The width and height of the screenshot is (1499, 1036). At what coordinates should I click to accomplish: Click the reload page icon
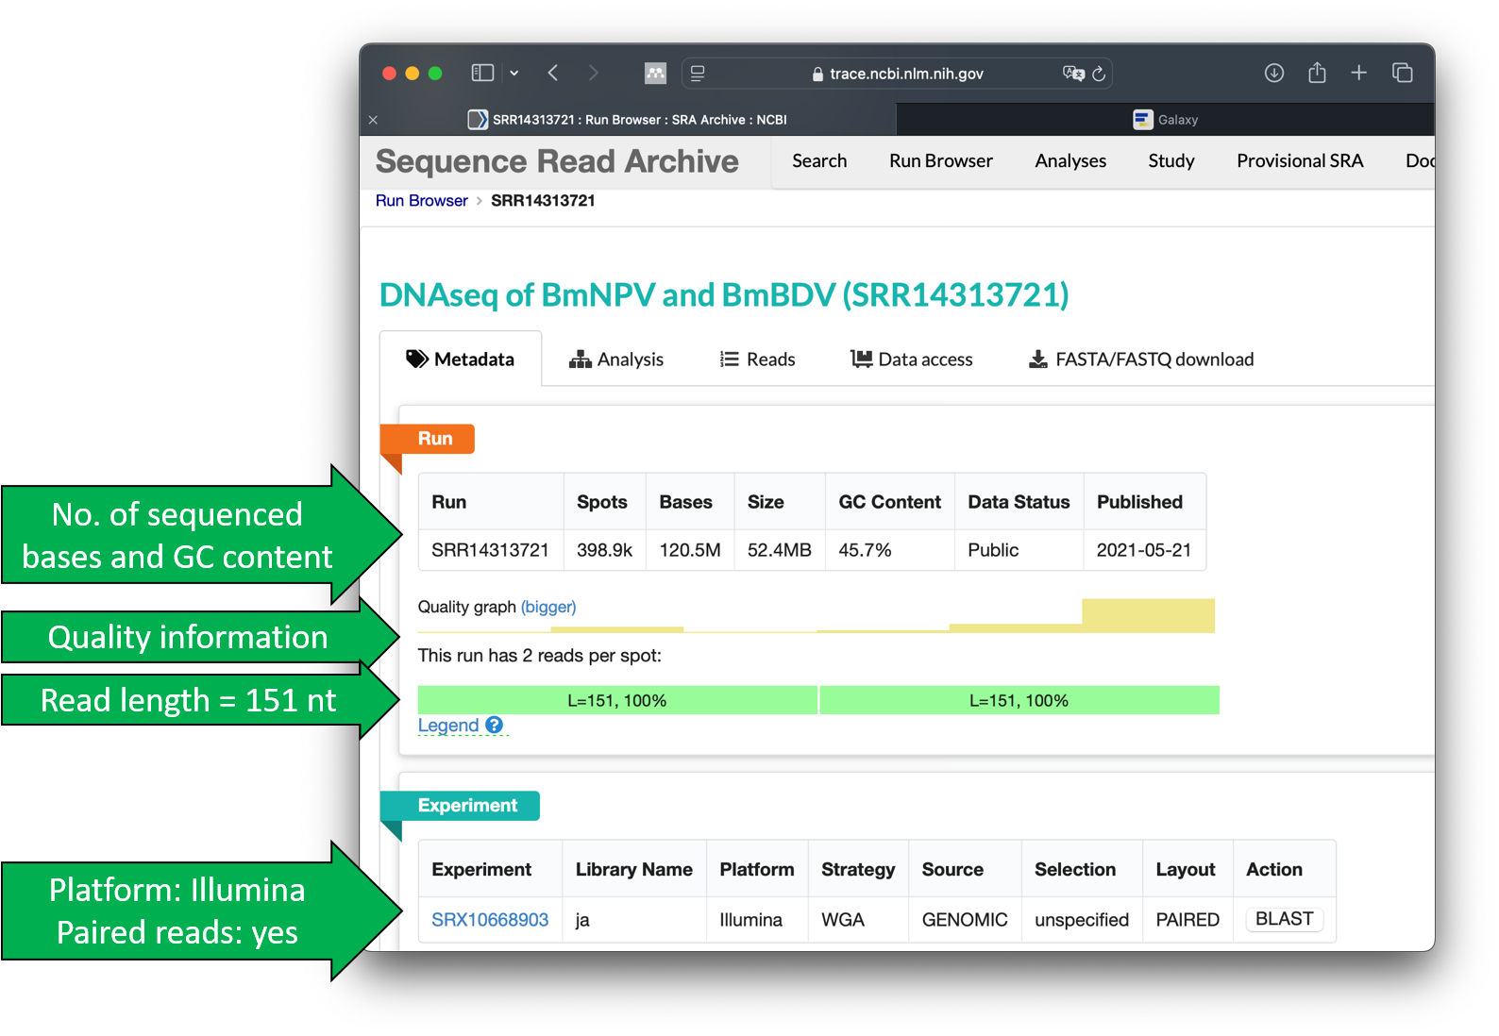coord(1099,74)
